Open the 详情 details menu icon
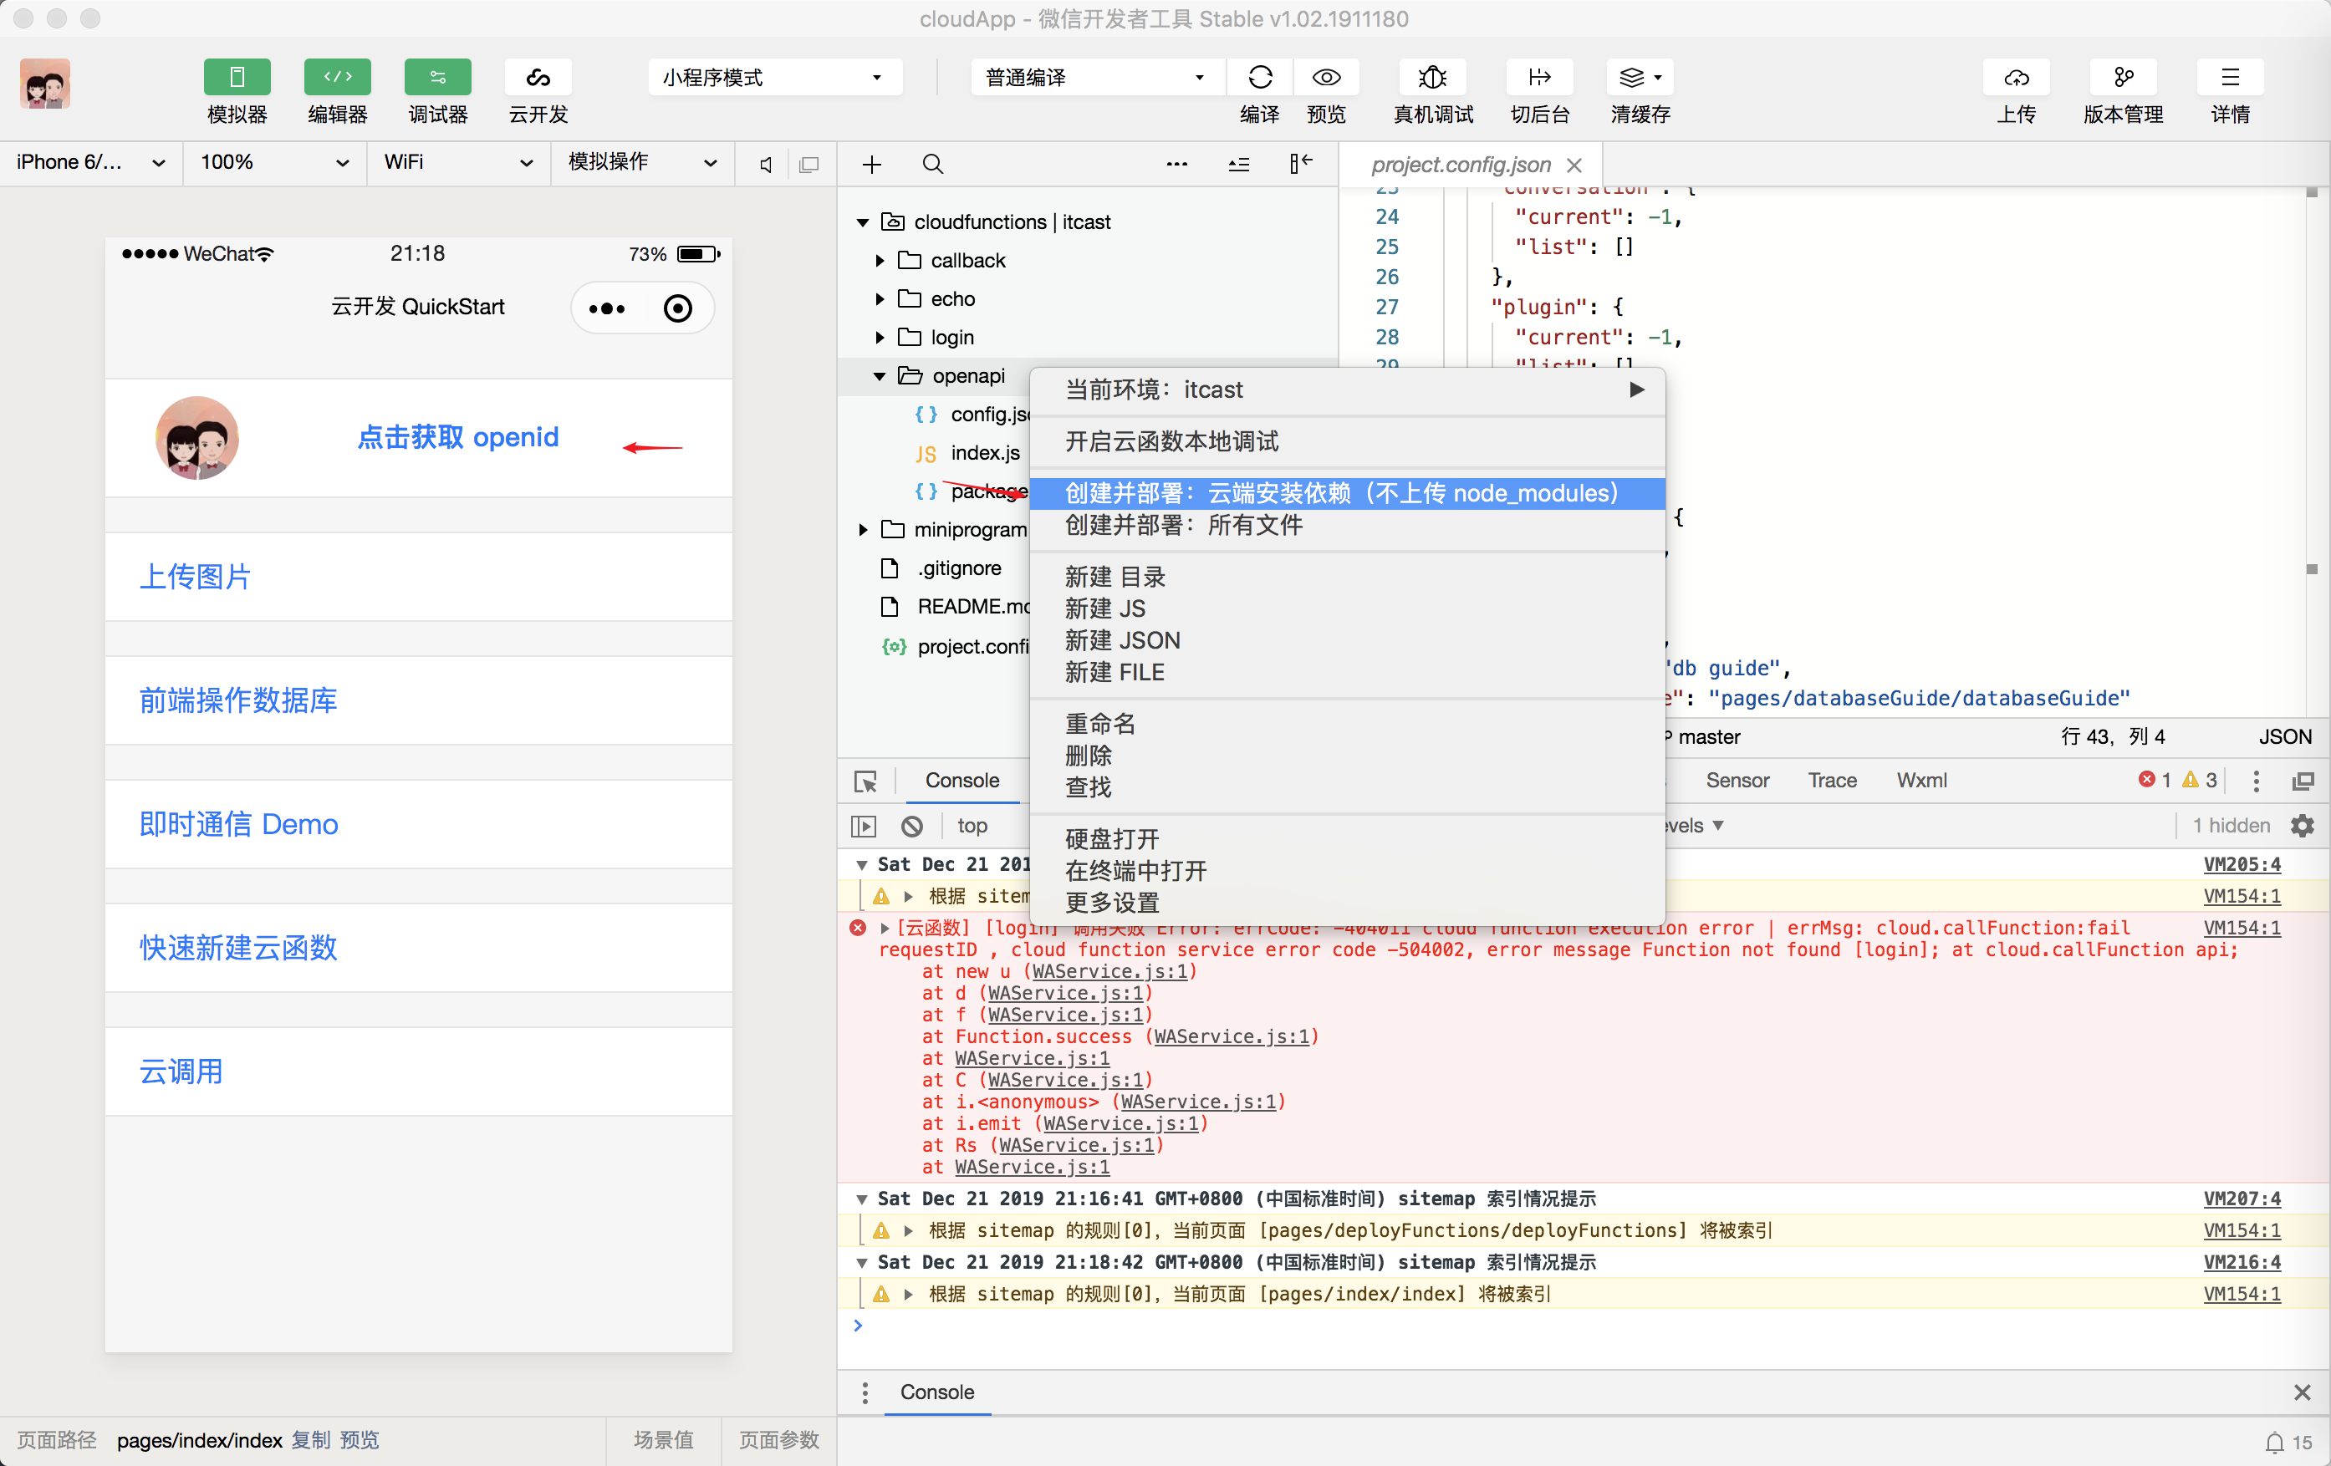The image size is (2331, 1466). [2231, 78]
